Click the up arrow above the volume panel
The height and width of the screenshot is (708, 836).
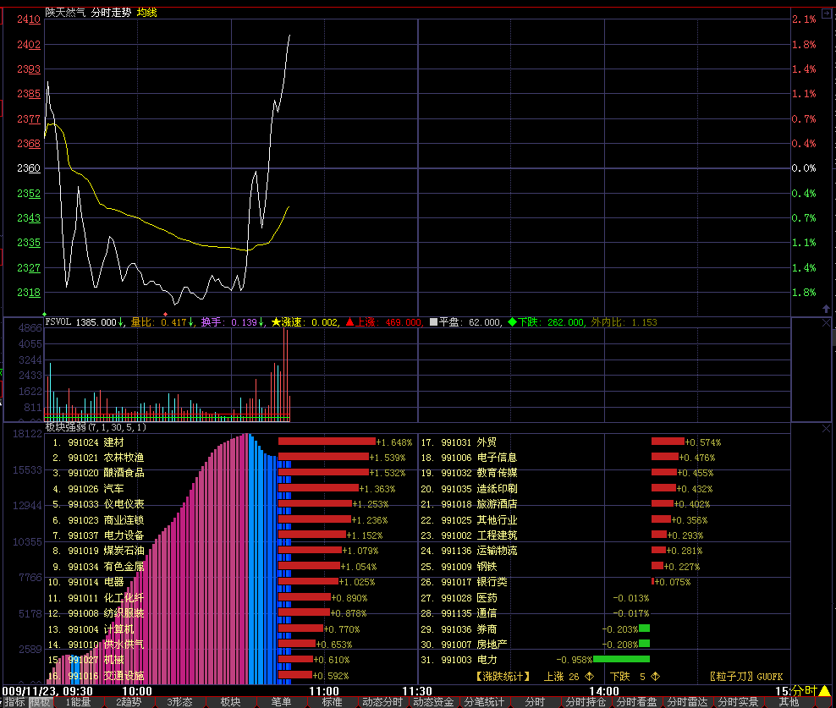tap(827, 310)
